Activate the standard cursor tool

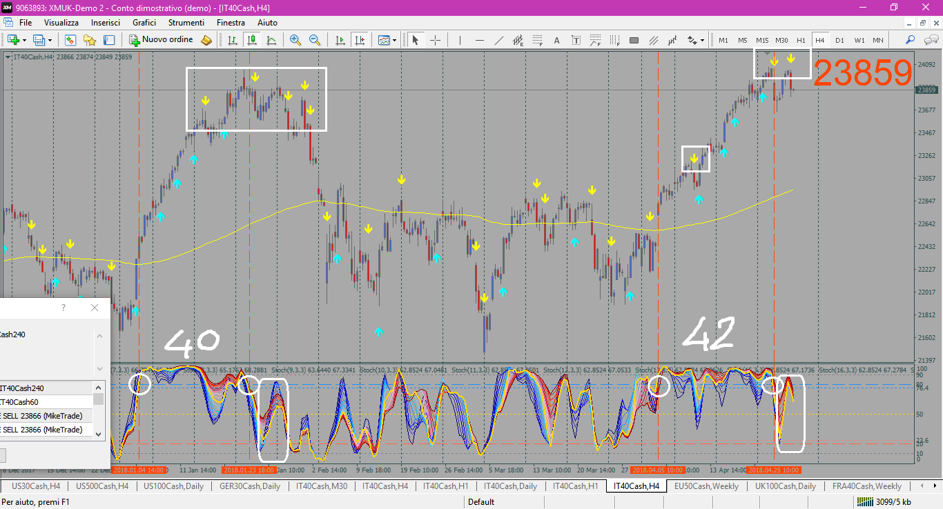[416, 40]
